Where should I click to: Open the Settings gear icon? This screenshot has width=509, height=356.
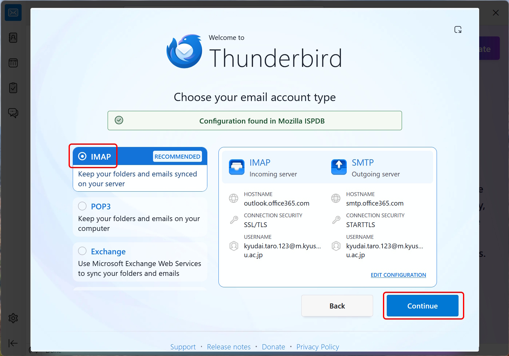click(13, 318)
